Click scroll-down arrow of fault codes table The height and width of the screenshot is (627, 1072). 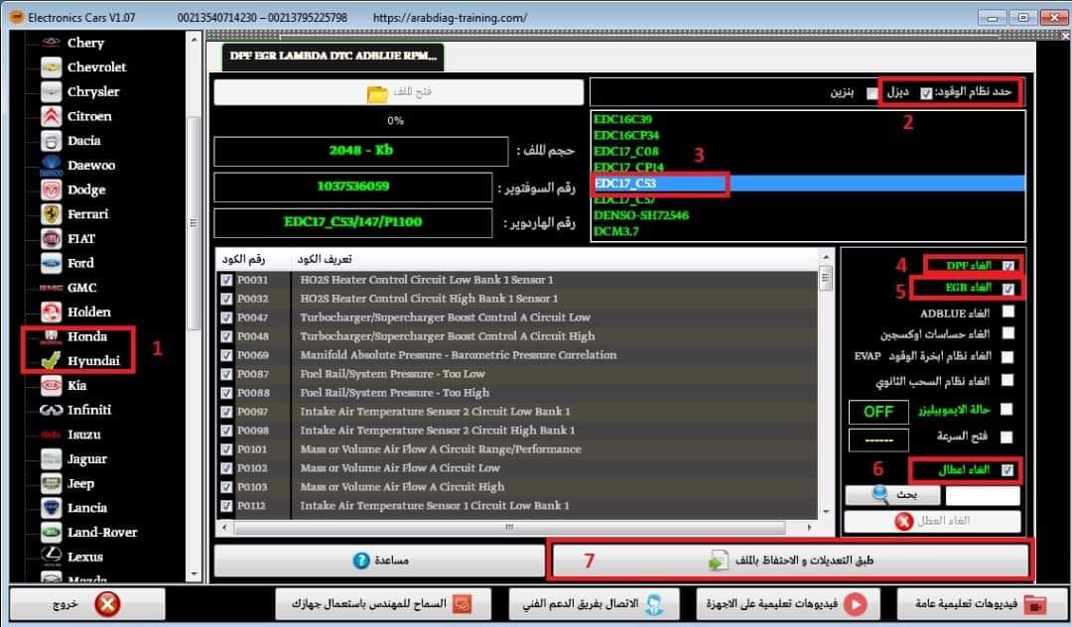[826, 512]
